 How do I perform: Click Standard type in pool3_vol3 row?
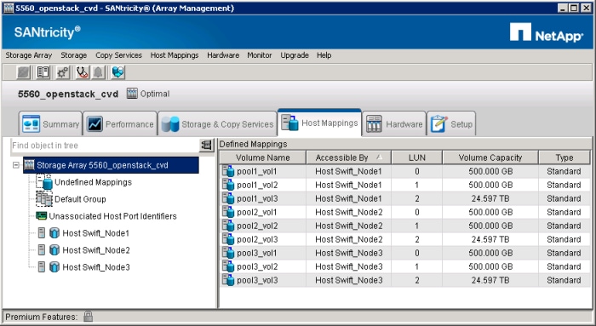click(x=564, y=280)
